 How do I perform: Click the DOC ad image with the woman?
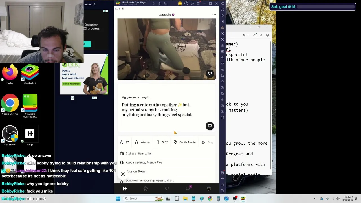point(84,74)
